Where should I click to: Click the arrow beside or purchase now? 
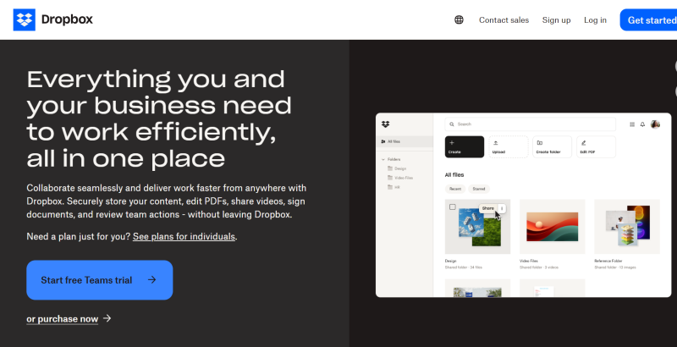click(x=107, y=318)
